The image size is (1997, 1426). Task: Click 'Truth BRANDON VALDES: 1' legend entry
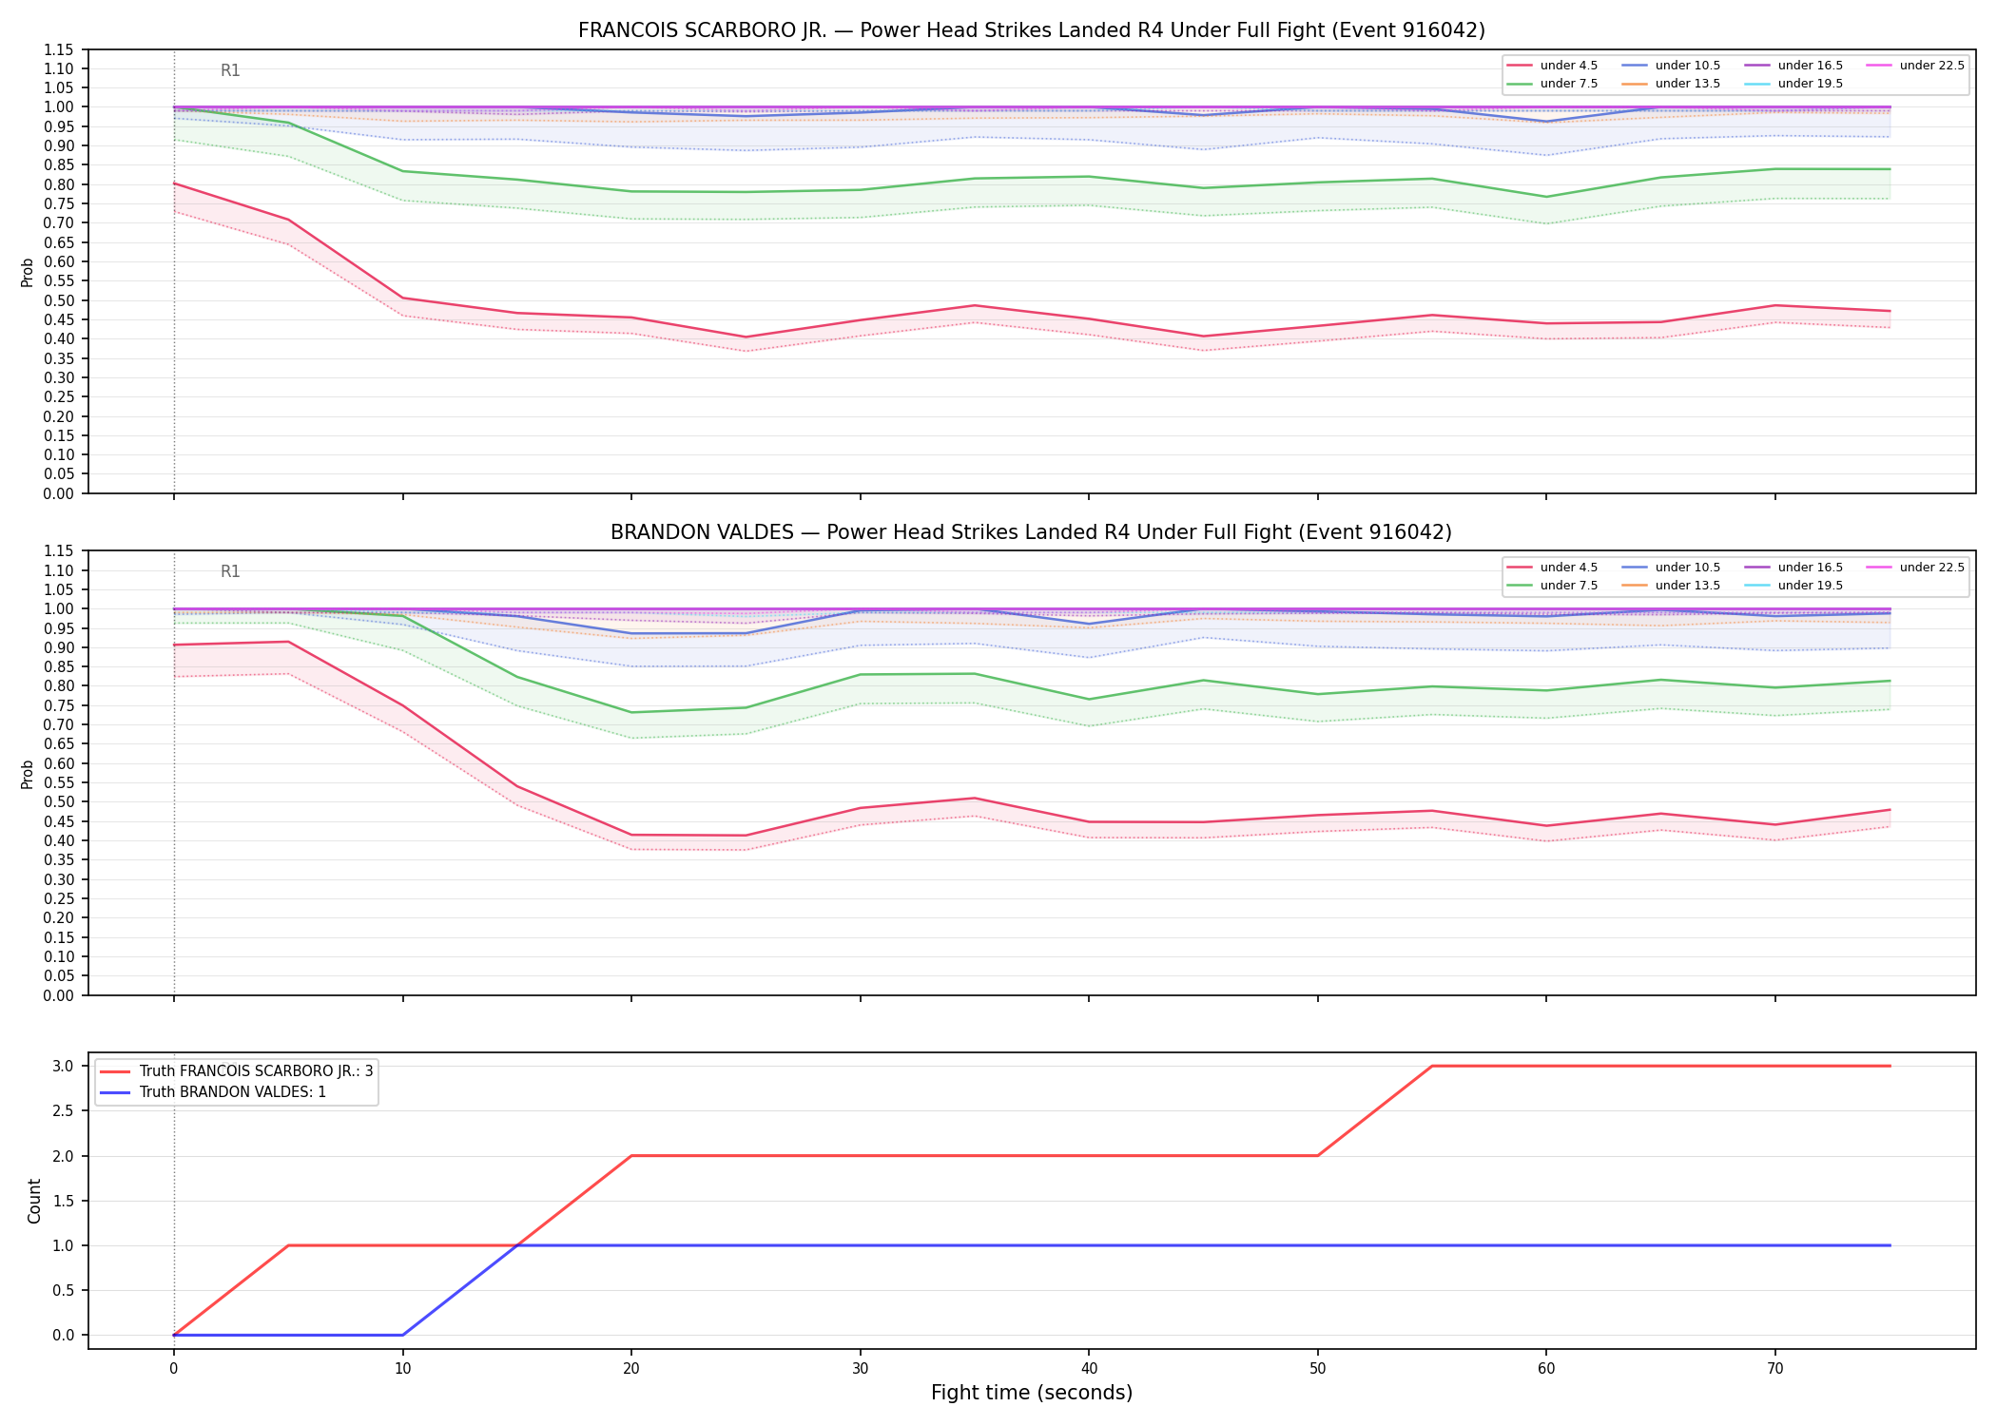tap(213, 1092)
